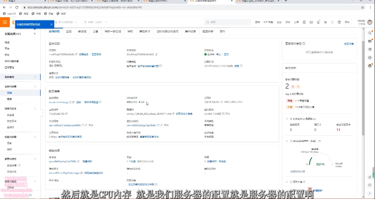Open the orange hamburger navigation menu
The height and width of the screenshot is (199, 375).
coord(5,22)
